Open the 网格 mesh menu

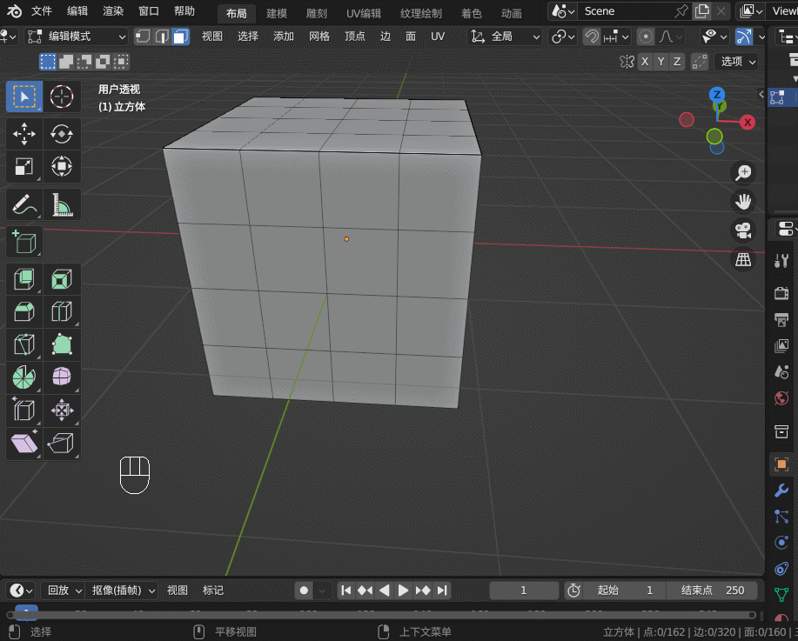pos(319,37)
